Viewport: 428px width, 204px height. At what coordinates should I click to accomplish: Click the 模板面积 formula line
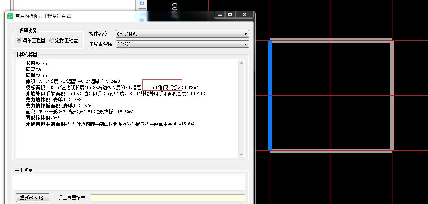[112, 87]
